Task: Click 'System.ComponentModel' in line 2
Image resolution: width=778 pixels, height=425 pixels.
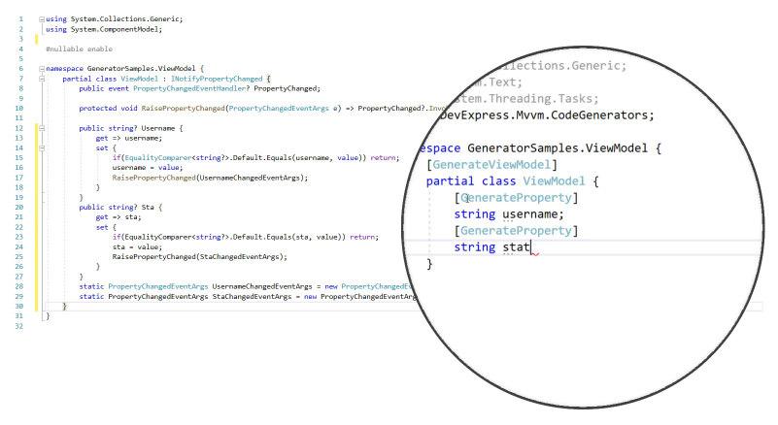Action: click(116, 29)
